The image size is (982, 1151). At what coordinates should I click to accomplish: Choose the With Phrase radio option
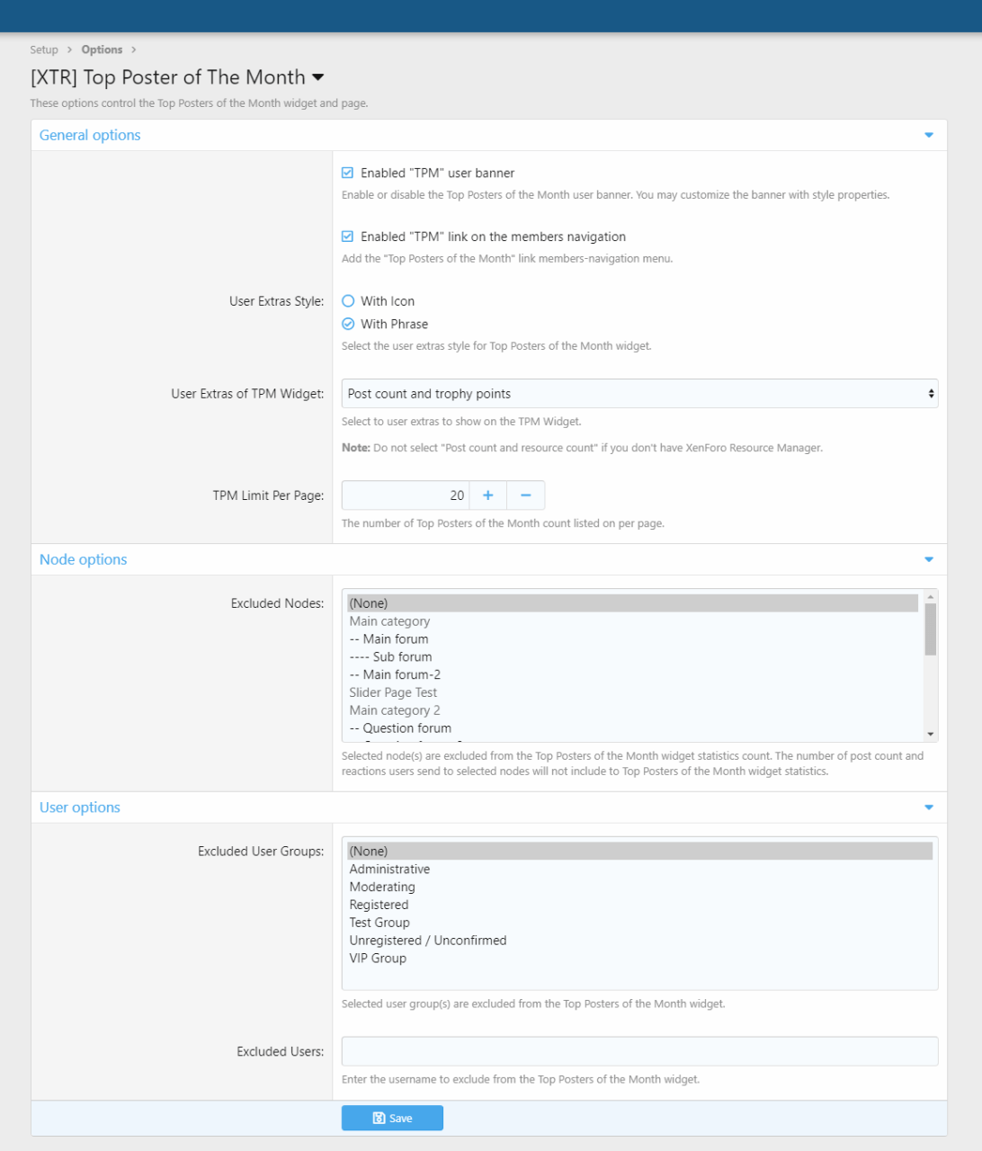tap(348, 324)
